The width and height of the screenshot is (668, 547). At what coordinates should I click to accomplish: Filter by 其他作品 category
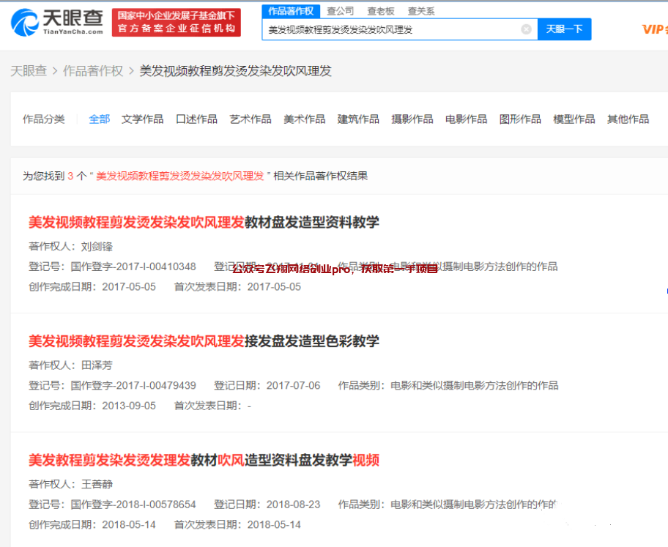[x=628, y=119]
